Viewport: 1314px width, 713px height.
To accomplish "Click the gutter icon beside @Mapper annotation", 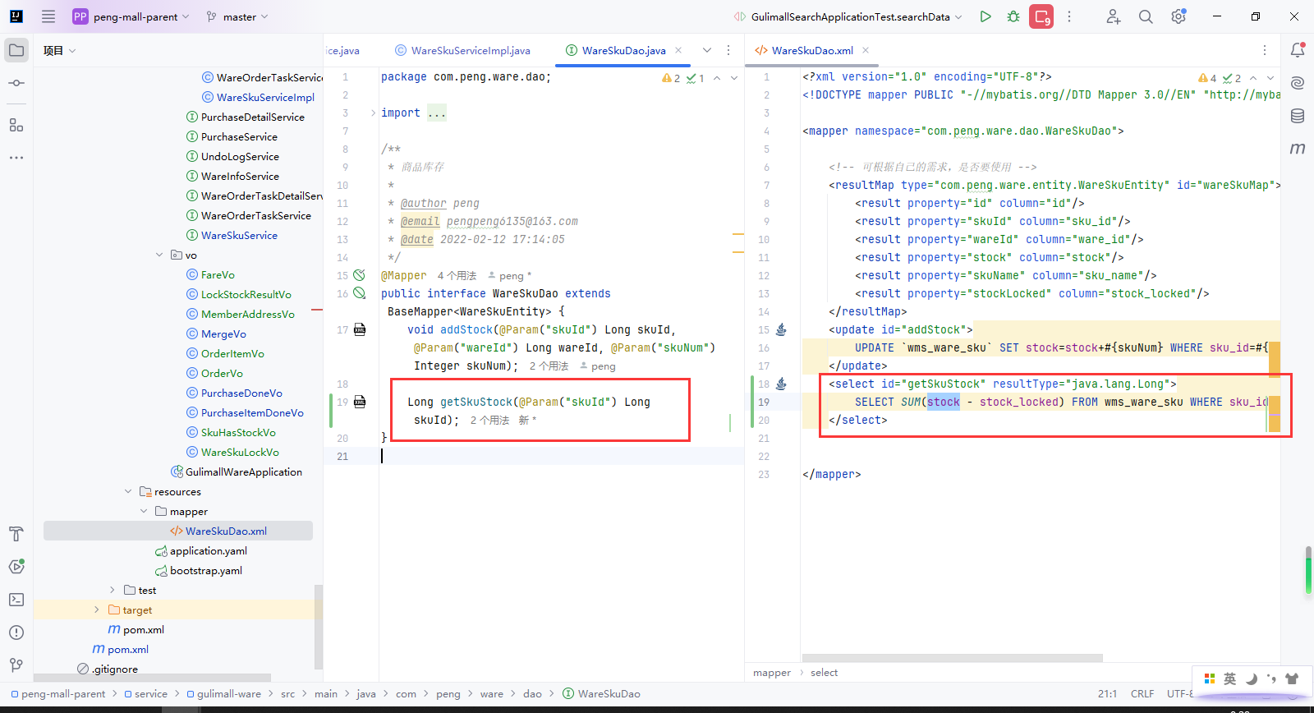I will pyautogui.click(x=359, y=275).
